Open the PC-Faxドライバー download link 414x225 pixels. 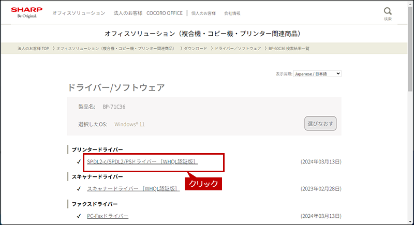pos(108,216)
